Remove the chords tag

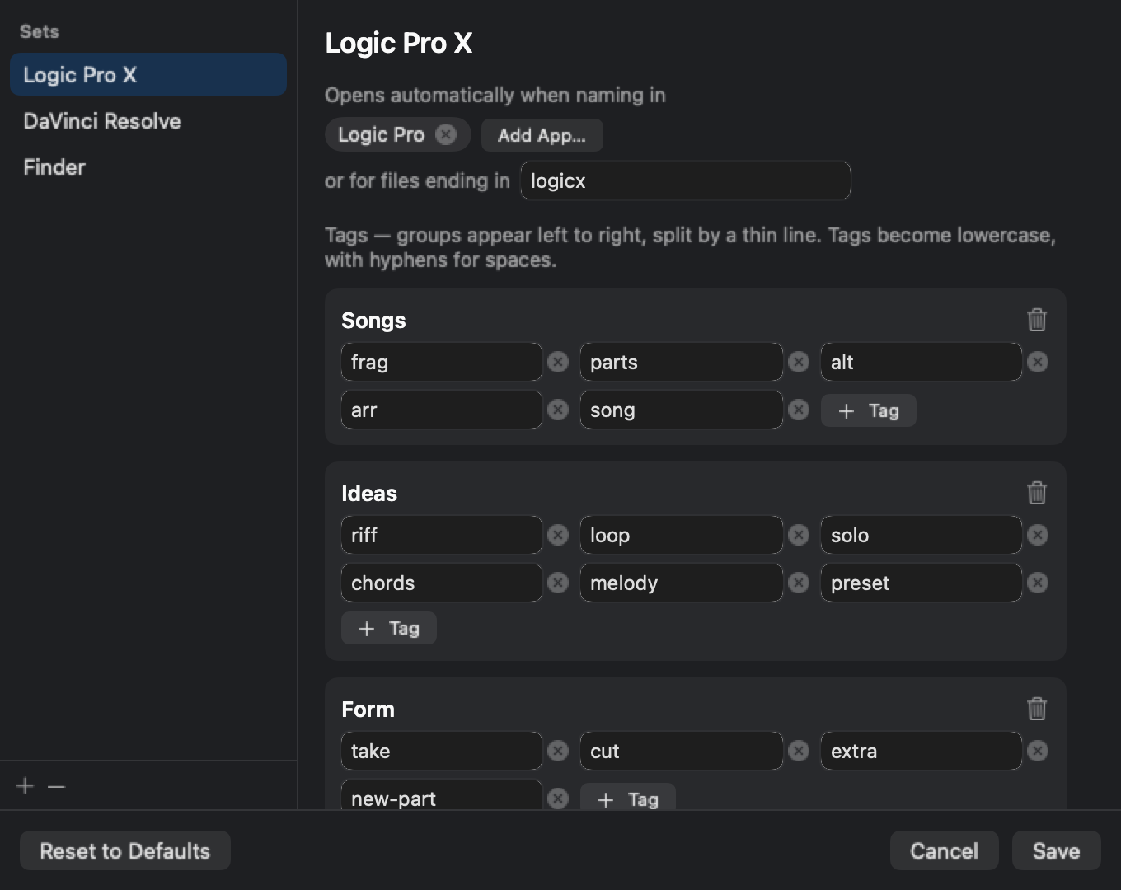(x=558, y=583)
